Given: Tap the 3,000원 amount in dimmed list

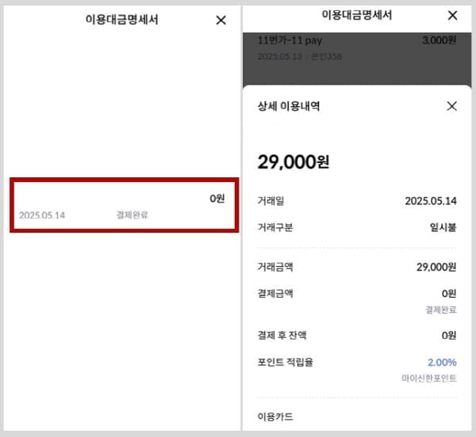Looking at the screenshot, I should tap(440, 40).
